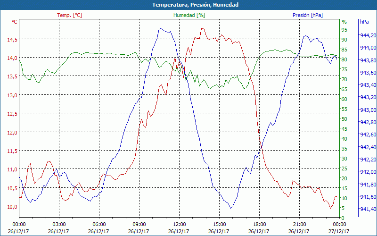Click the 942,20 pressure axis value

tap(368, 160)
